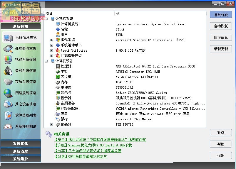Select 其它设备信息 printer icon
Viewport: 236px width, 169px height.
click(x=8, y=104)
